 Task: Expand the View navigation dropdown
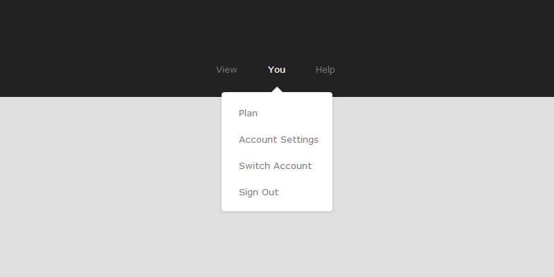click(226, 69)
